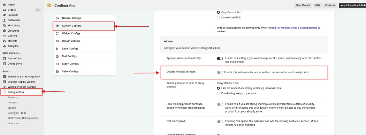Open the Mail Configs tab
The height and width of the screenshot is (135, 366).
pyautogui.click(x=84, y=56)
